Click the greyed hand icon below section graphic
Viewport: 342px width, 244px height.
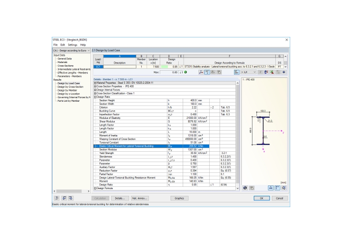click(252, 188)
